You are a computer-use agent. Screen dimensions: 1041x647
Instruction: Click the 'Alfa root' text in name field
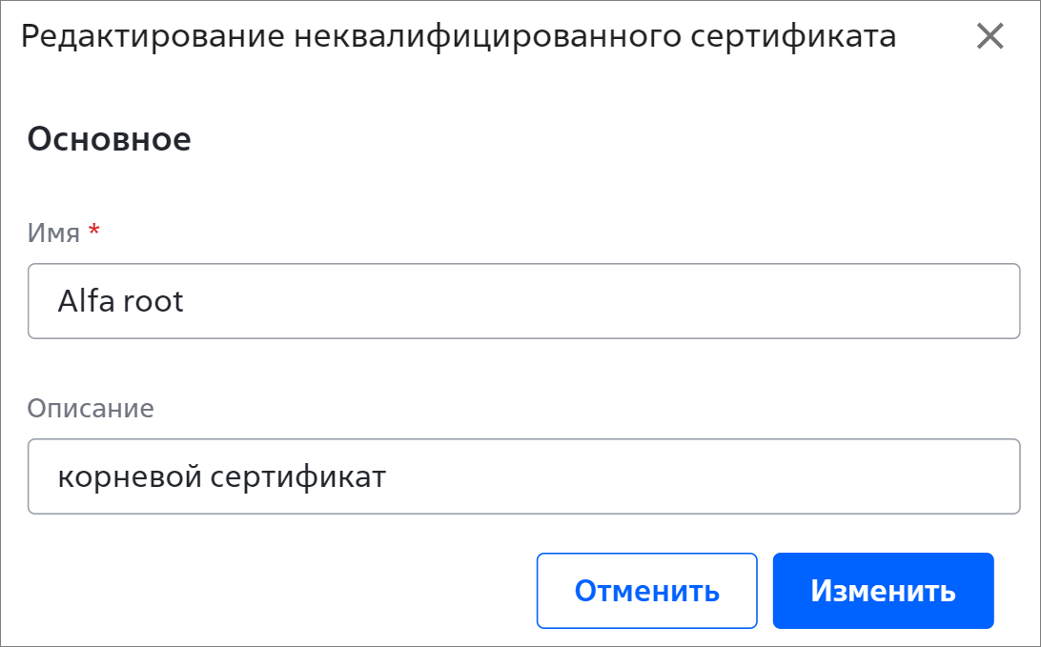pos(120,301)
